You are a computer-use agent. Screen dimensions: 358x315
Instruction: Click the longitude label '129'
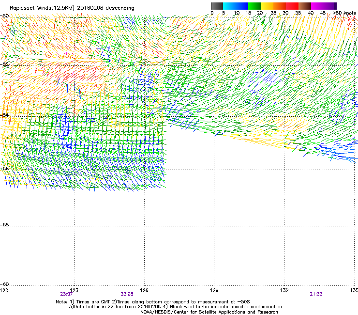[214, 290]
